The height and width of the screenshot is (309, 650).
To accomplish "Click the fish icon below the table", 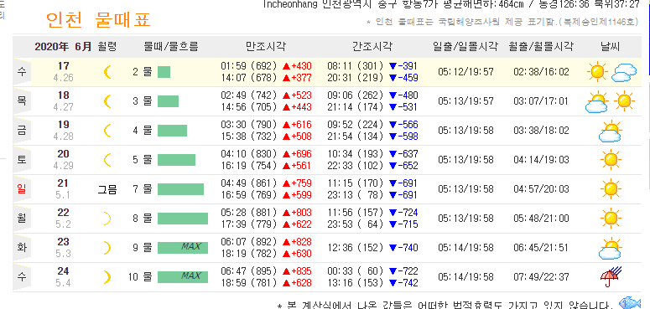I will pyautogui.click(x=630, y=303).
